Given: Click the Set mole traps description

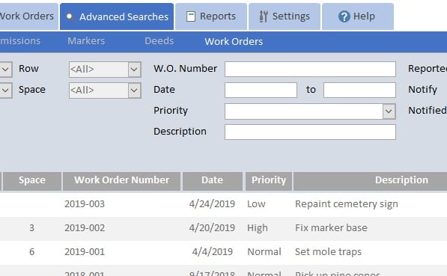Looking at the screenshot, I should click(x=328, y=252).
